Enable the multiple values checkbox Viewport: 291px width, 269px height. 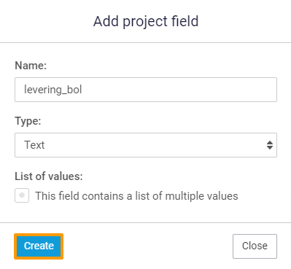click(22, 195)
